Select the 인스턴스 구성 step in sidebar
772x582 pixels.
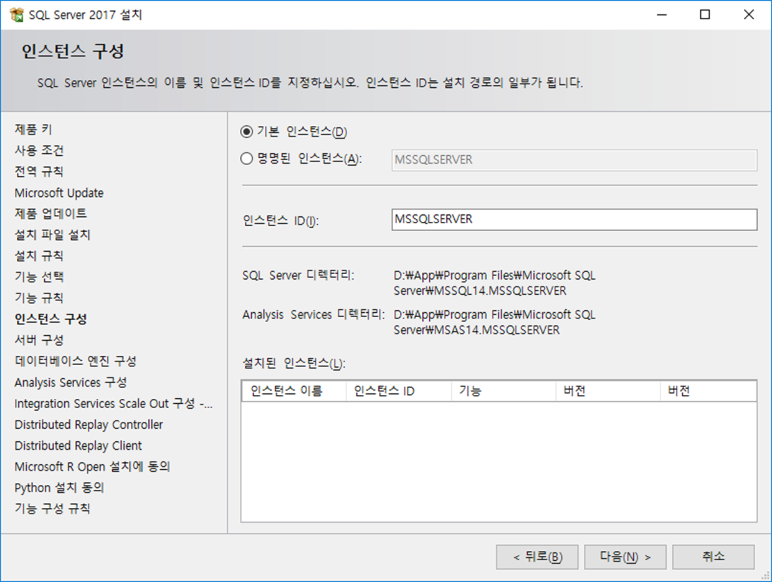pyautogui.click(x=51, y=319)
